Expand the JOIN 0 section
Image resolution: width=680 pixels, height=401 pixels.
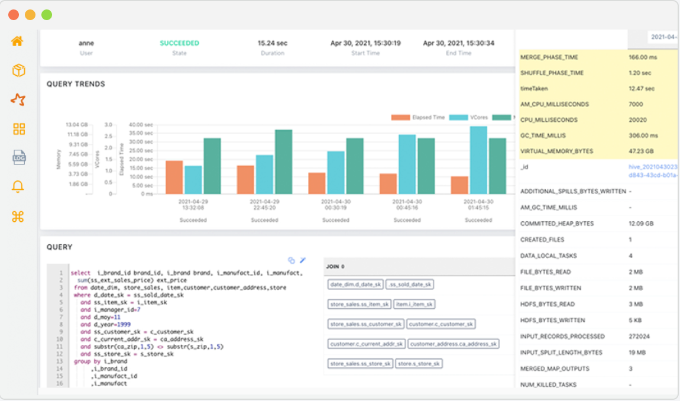click(x=335, y=267)
